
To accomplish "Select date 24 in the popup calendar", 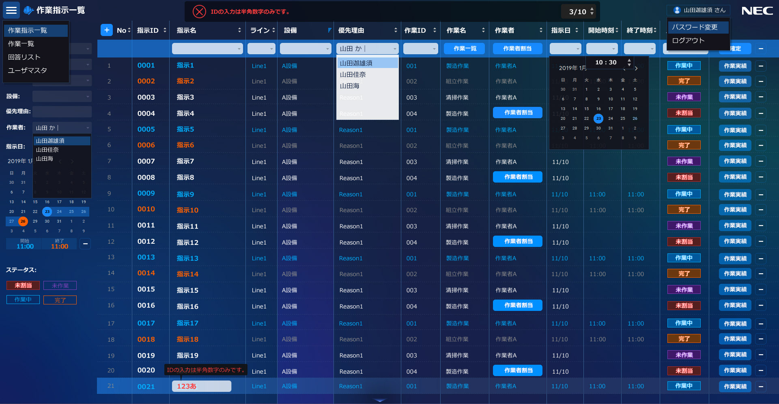I will pyautogui.click(x=611, y=119).
